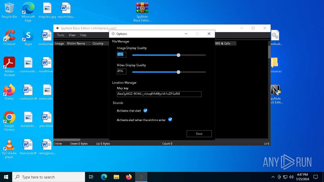Open the Adobe Acrobat desktop shortcut
This screenshot has height=182, width=324.
[9, 67]
